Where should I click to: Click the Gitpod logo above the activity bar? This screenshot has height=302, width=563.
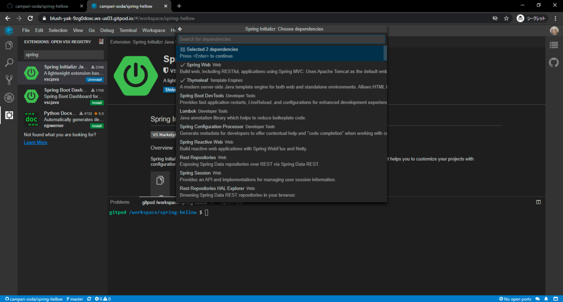[x=8, y=30]
